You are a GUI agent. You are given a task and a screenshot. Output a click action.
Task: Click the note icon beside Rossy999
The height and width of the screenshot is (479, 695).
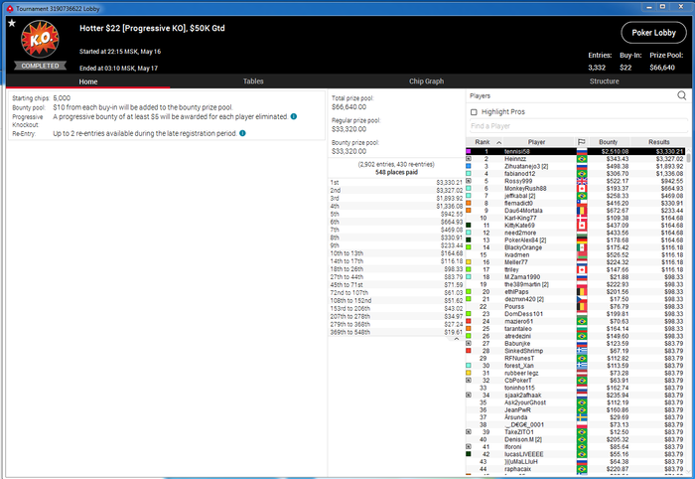coord(469,181)
